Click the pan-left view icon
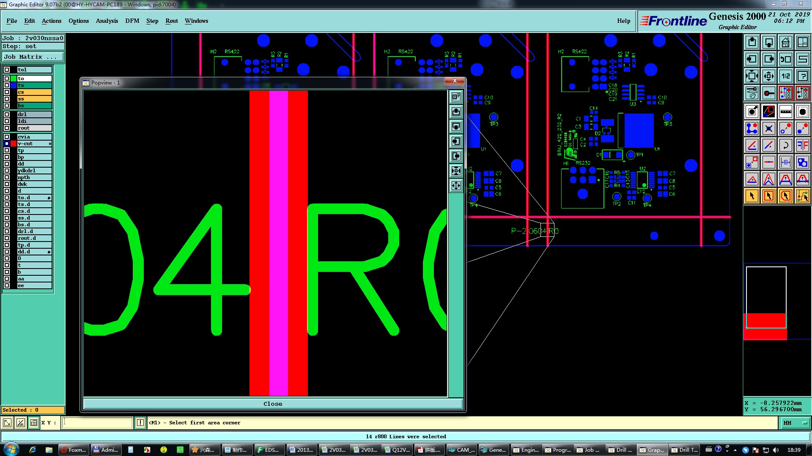Screen dimensions: 812x456 coord(752,59)
